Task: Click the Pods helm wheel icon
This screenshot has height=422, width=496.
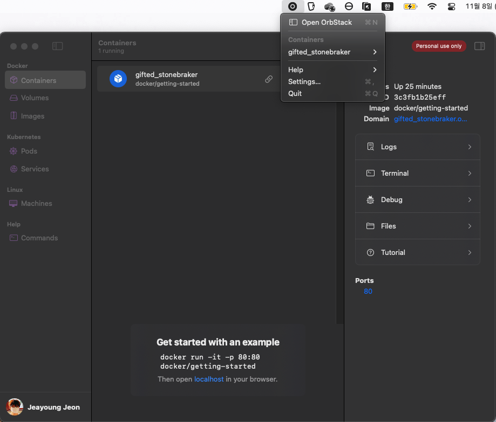Action: coord(13,151)
